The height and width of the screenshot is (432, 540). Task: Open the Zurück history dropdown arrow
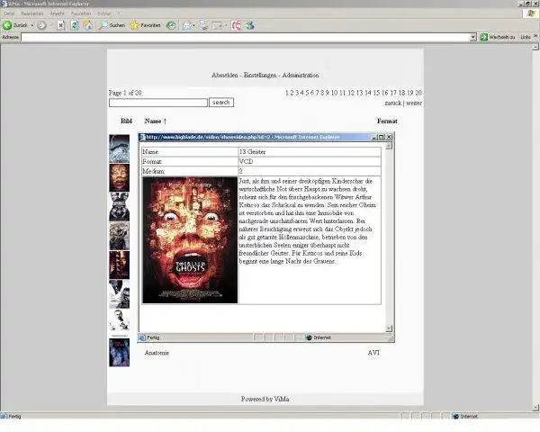click(x=32, y=25)
